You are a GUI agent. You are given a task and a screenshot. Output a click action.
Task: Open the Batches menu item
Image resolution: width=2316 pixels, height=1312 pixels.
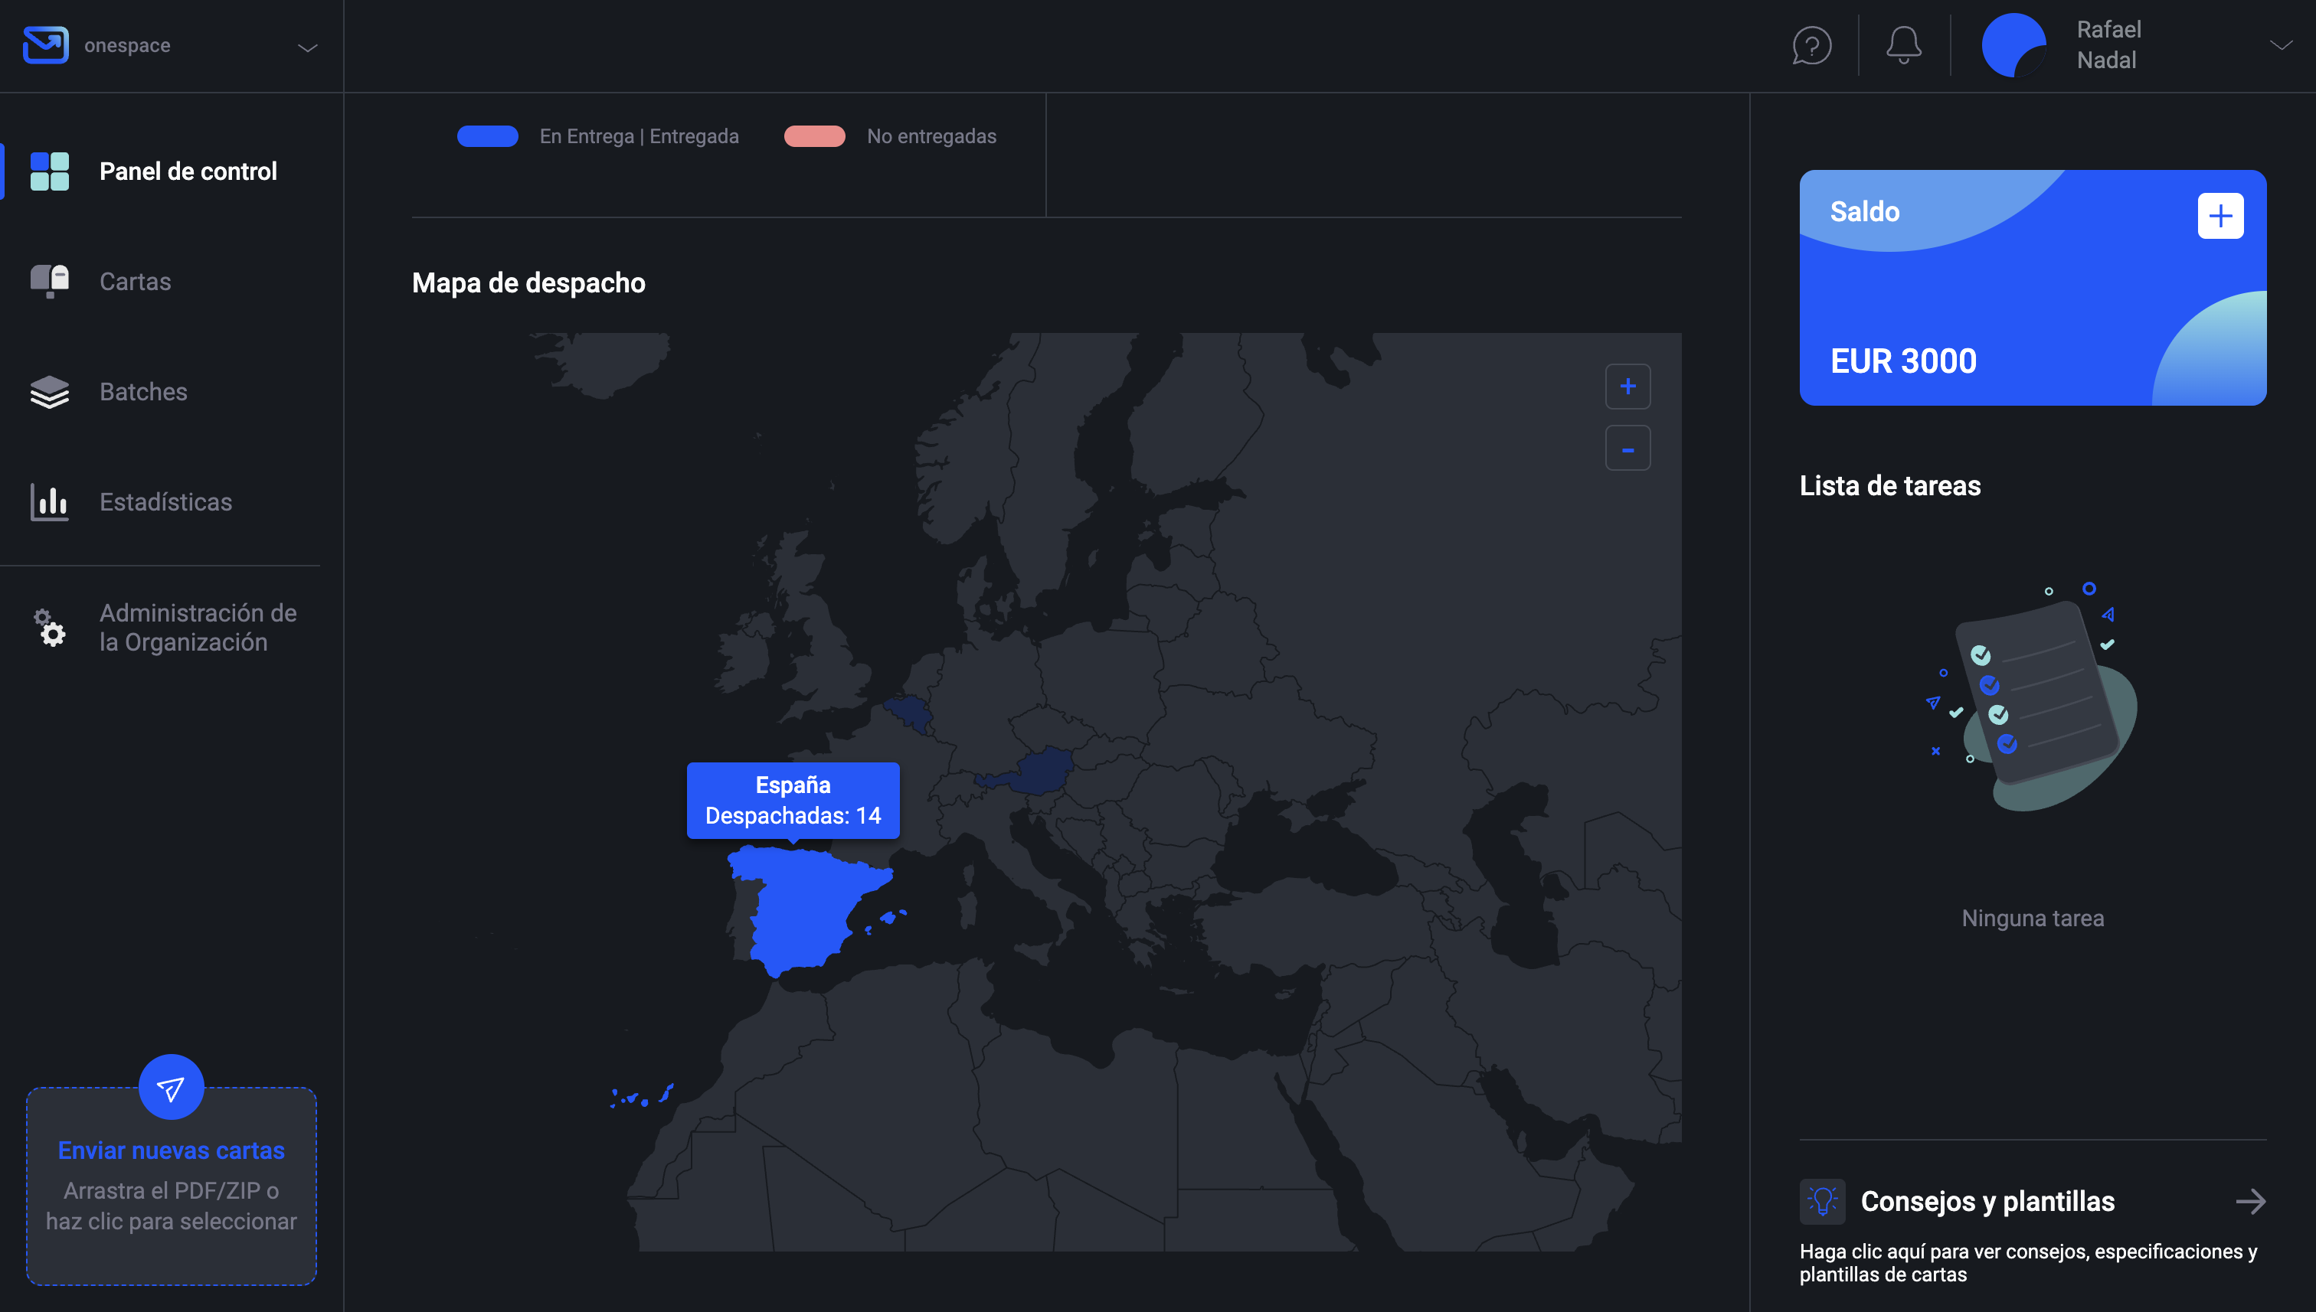pos(142,392)
